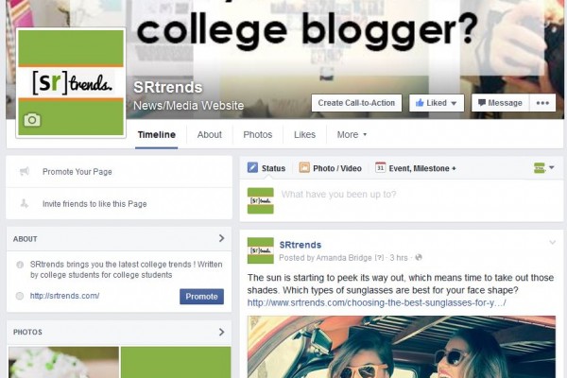Open the three-dots more options button
Screen dimensions: 567x378
click(542, 103)
